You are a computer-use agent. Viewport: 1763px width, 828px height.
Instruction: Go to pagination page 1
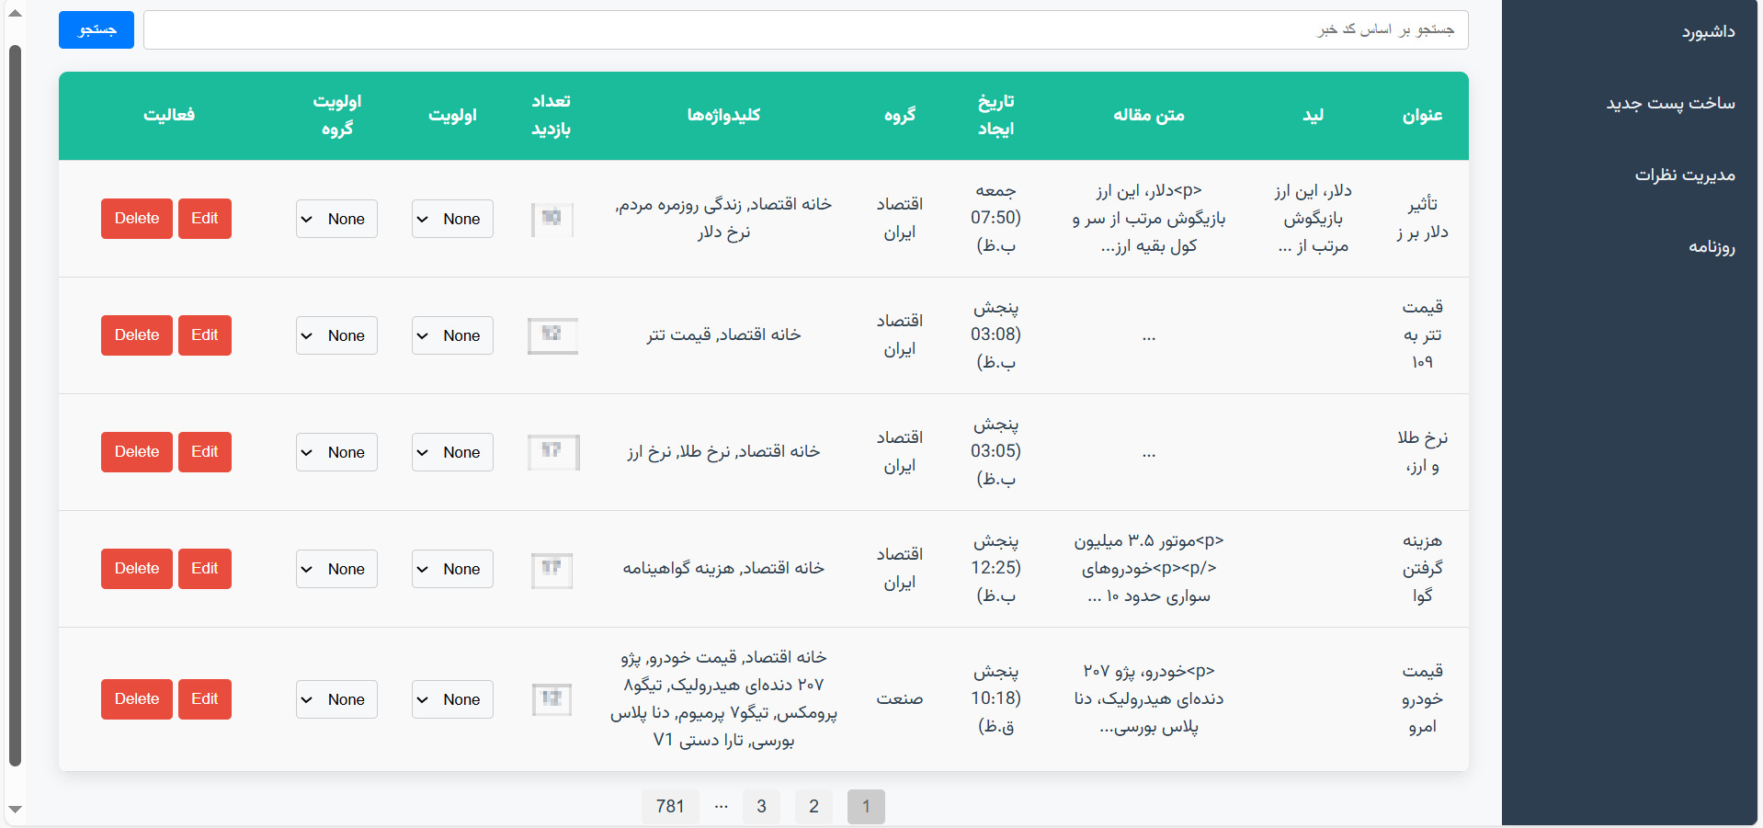pyautogui.click(x=866, y=806)
